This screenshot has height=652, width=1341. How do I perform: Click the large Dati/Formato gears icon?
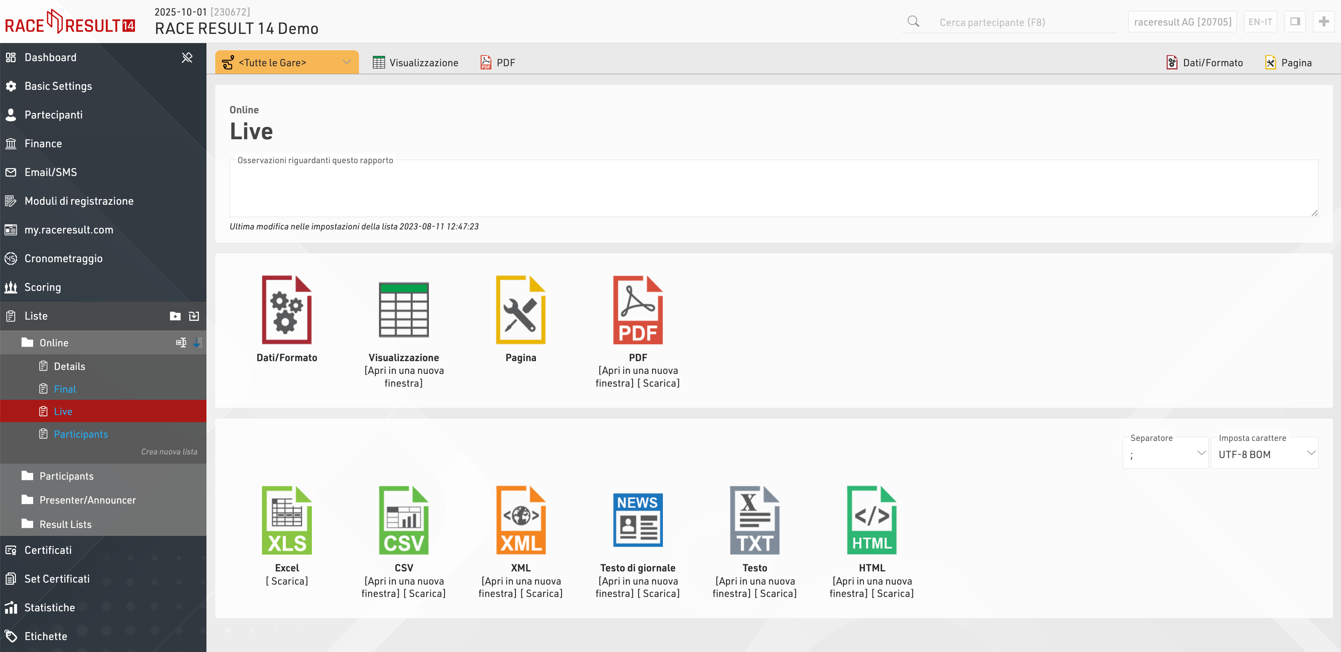(286, 310)
